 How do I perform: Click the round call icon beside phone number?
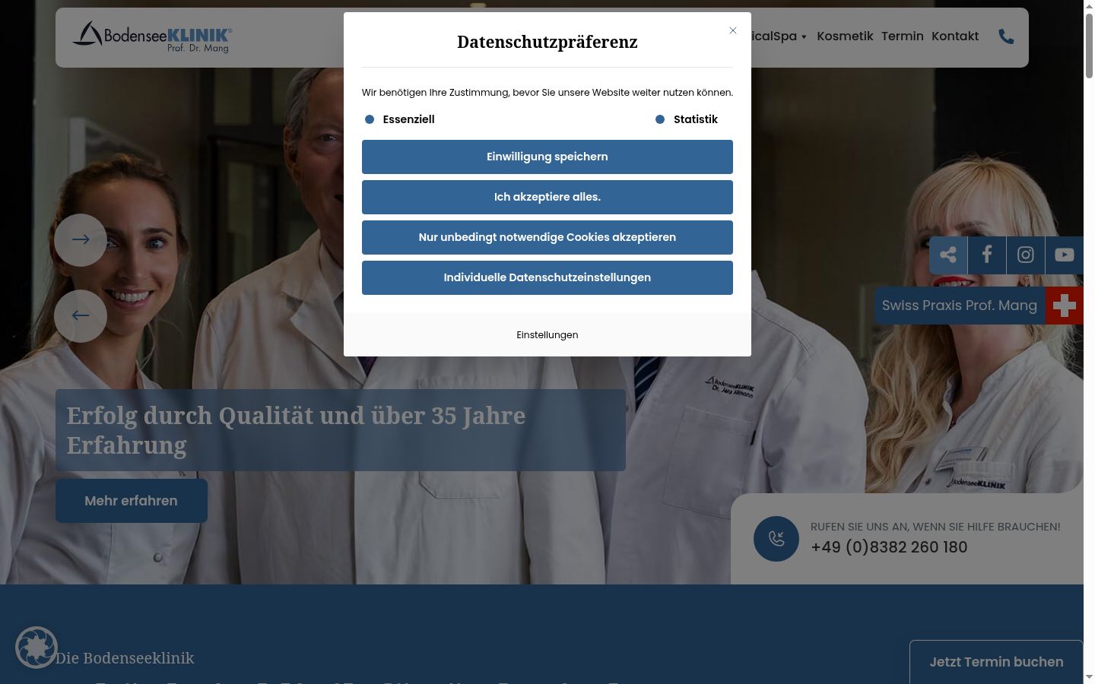[x=776, y=539]
